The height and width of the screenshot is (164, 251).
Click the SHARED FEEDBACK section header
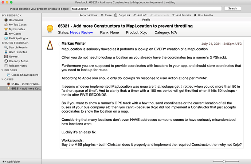coord(15,43)
